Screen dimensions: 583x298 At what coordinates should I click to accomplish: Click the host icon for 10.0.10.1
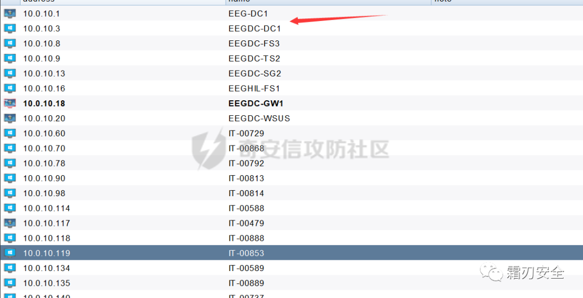(10, 13)
